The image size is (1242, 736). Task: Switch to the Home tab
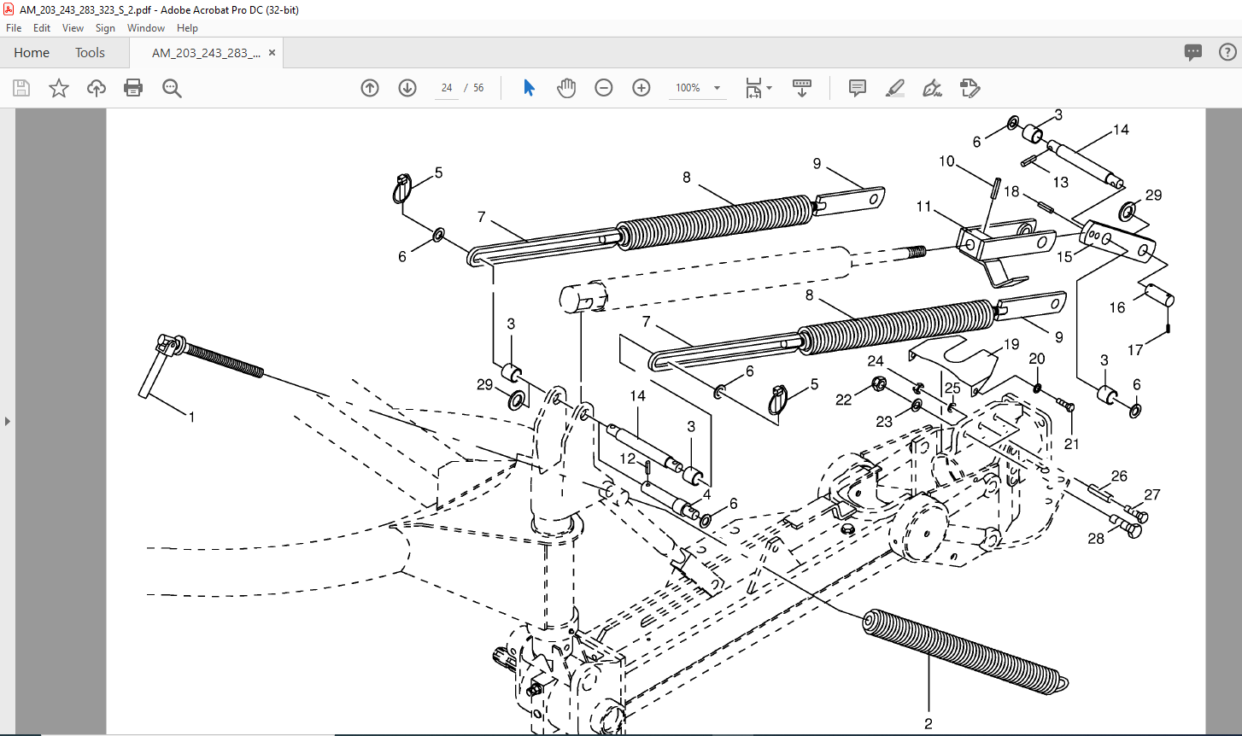32,53
